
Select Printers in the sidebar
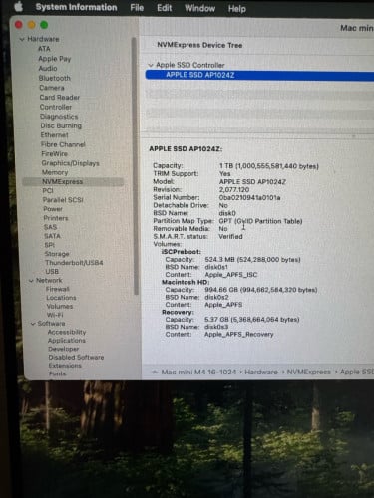pyautogui.click(x=56, y=218)
